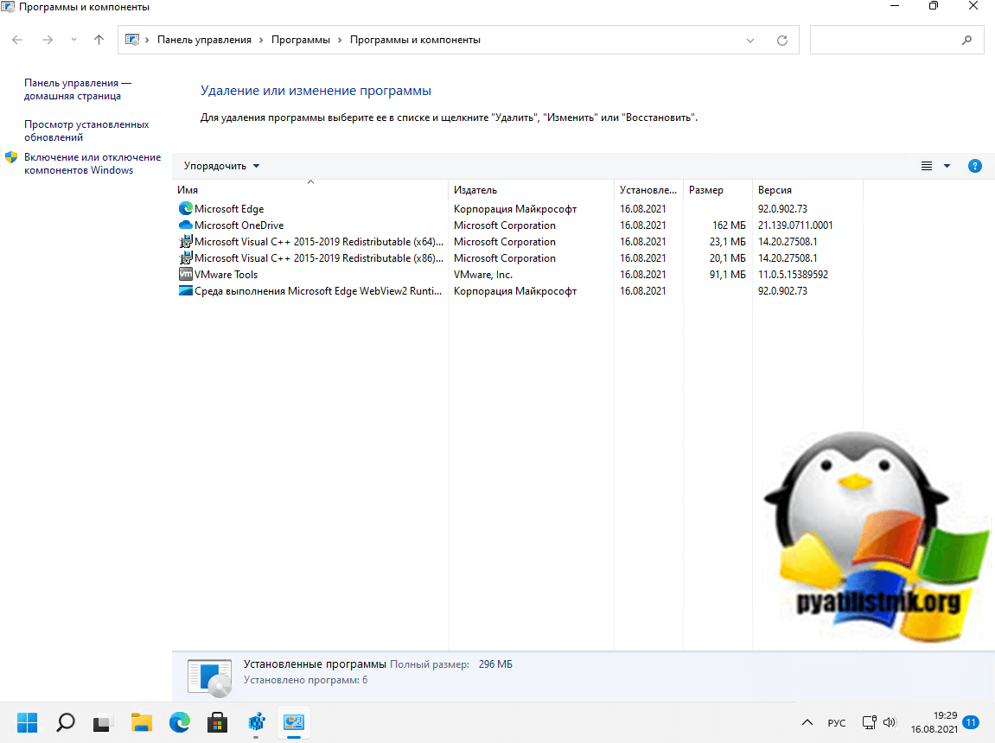Screen dimensions: 995x743
Task: Open Включение или отключение компонентов Windows
Action: [x=92, y=163]
